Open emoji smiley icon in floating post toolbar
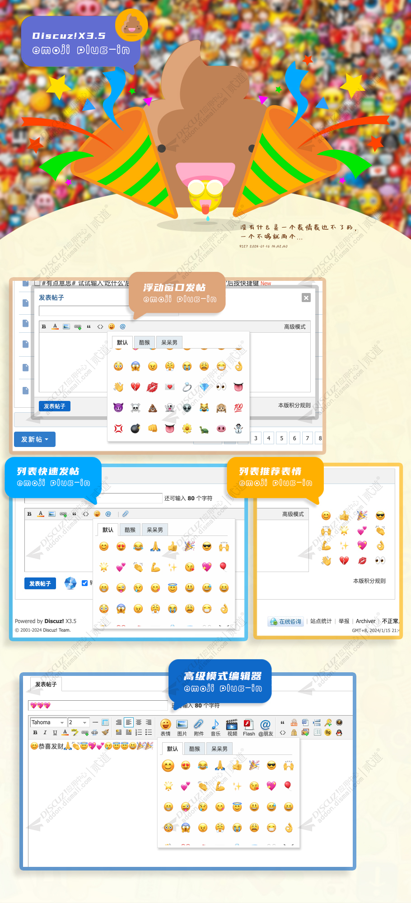 coord(112,326)
